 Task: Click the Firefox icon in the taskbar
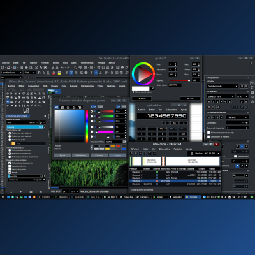34,197
